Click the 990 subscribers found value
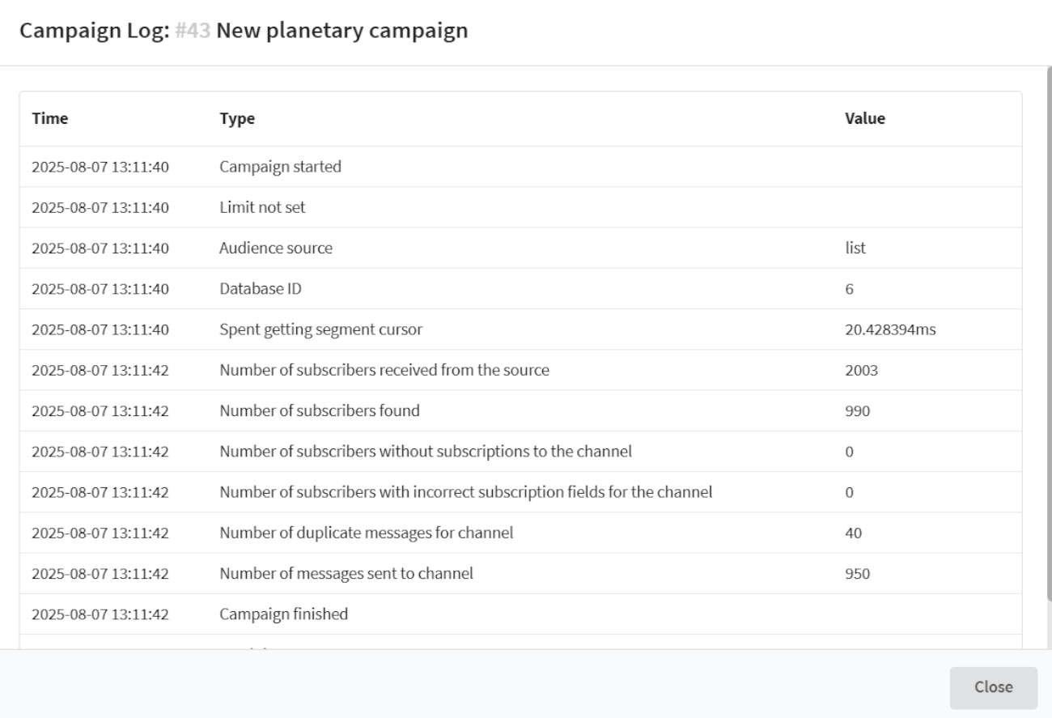 pyautogui.click(x=857, y=410)
